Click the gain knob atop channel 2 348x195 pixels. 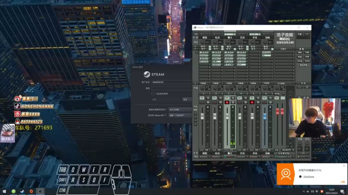point(215,42)
